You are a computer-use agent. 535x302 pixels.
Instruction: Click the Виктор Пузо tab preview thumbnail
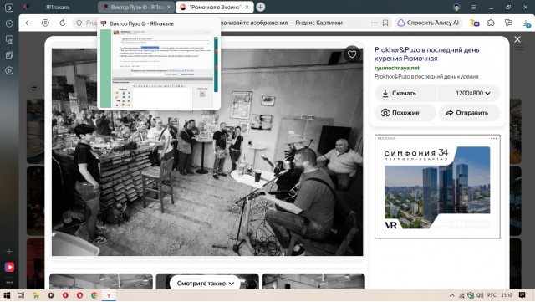click(159, 69)
